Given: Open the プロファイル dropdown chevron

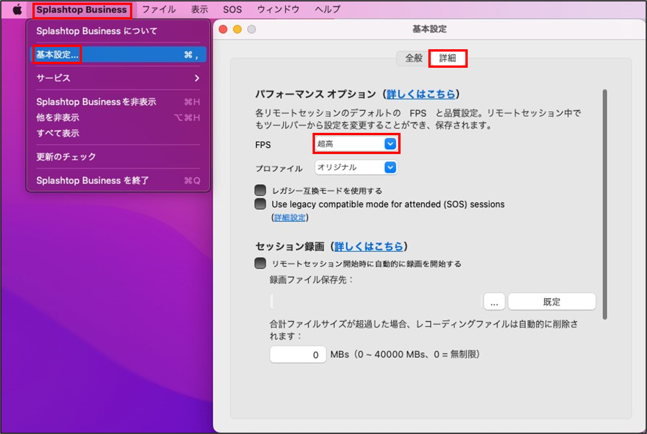Looking at the screenshot, I should point(390,167).
